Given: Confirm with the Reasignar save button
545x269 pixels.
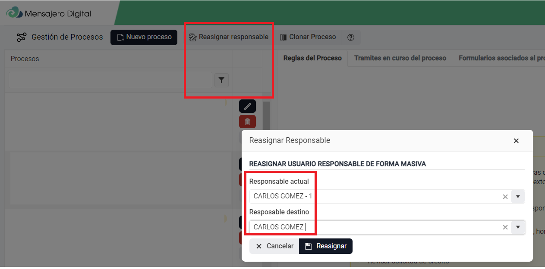Looking at the screenshot, I should click(326, 246).
